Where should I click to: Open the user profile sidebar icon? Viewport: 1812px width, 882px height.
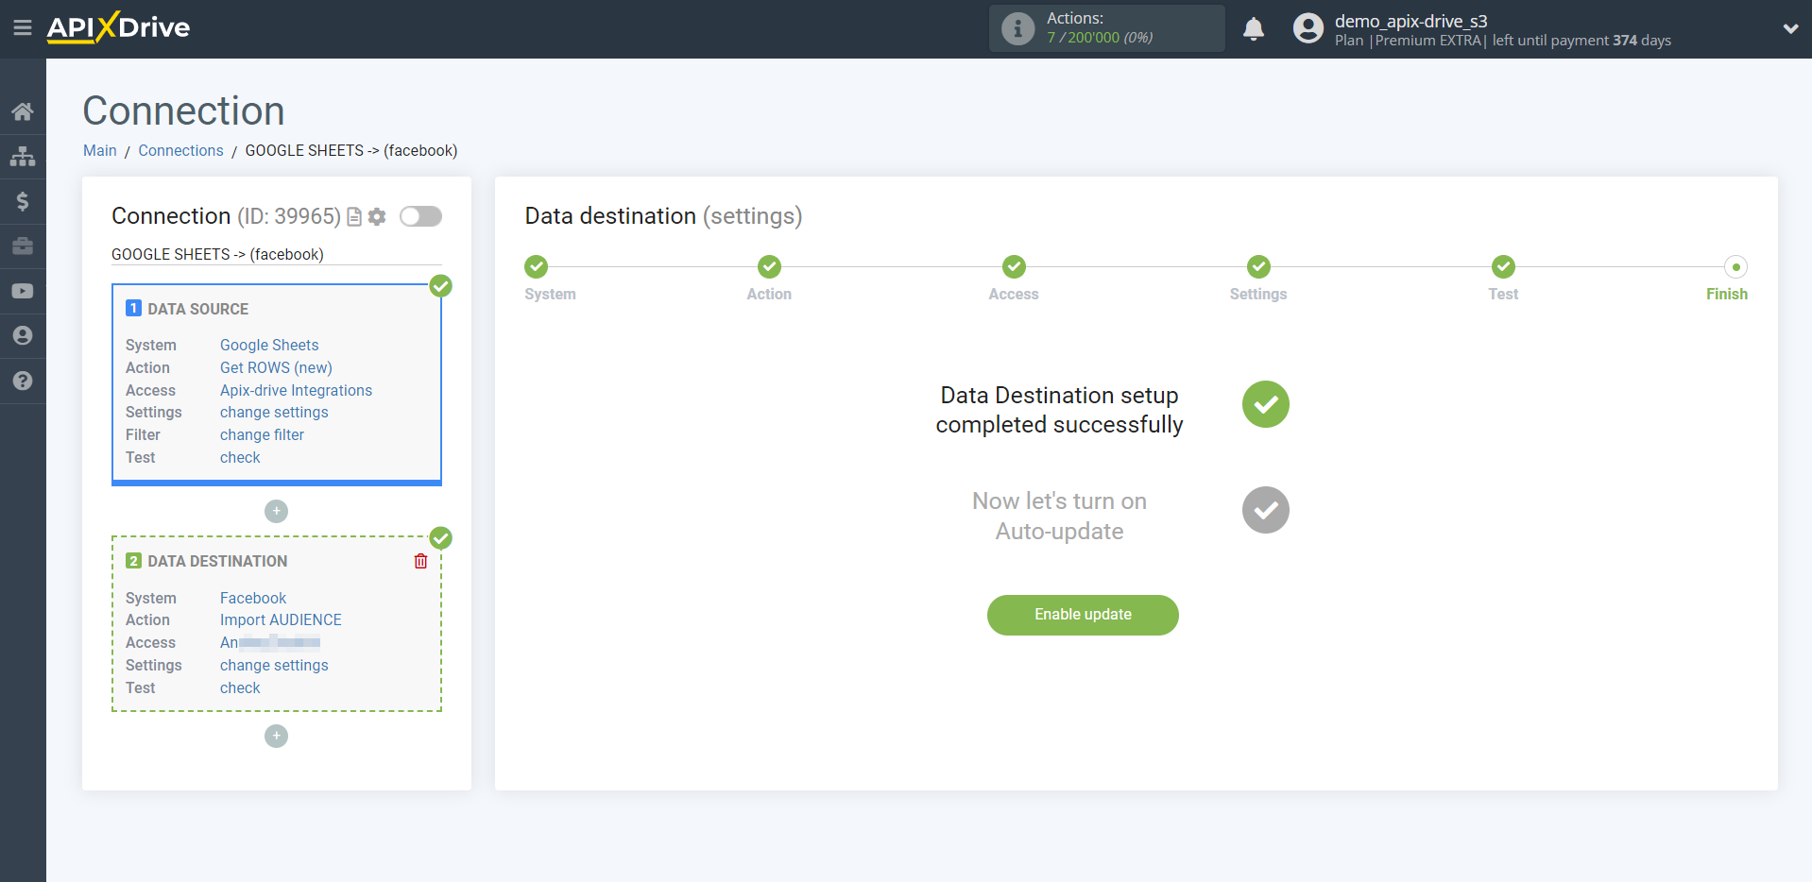[x=23, y=335]
